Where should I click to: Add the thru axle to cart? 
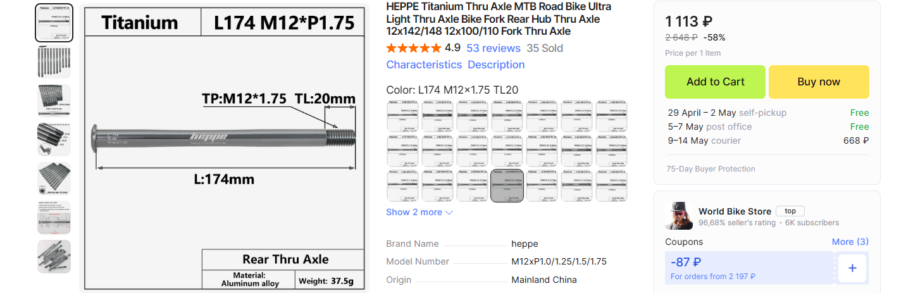pyautogui.click(x=715, y=82)
